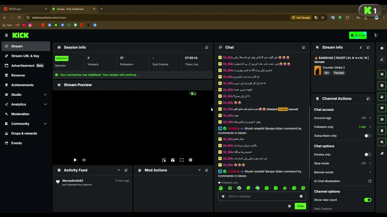Screen dimensions: 387x217
Task: Open the emoji picker in the message box
Action: [301, 196]
